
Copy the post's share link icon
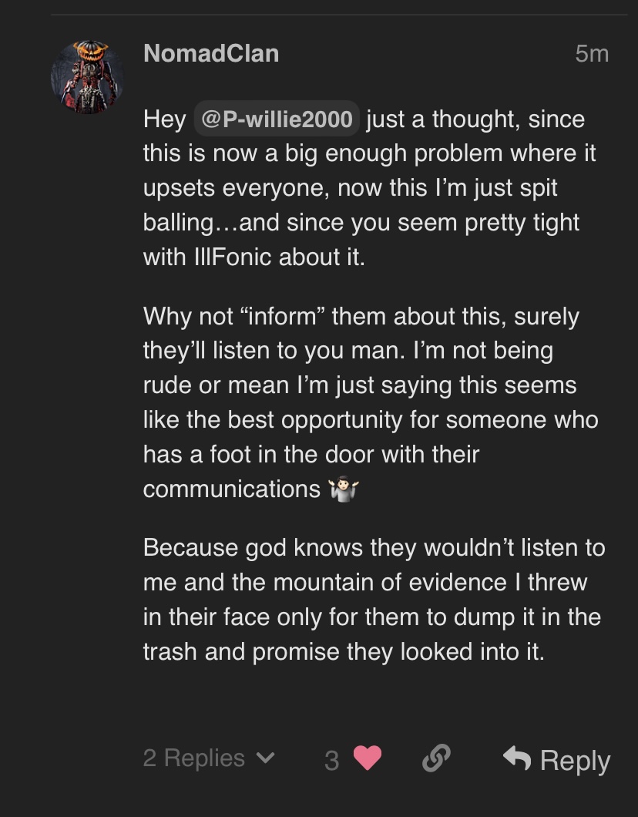coord(436,759)
